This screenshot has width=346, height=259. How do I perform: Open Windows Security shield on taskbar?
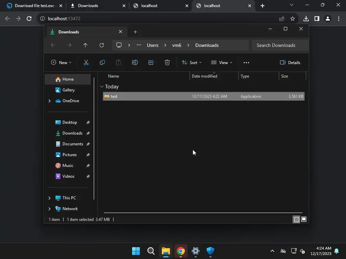(x=210, y=251)
